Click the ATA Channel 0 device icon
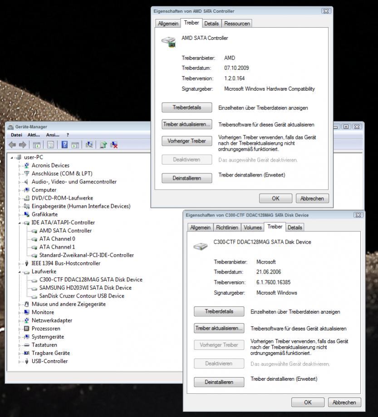 point(34,239)
